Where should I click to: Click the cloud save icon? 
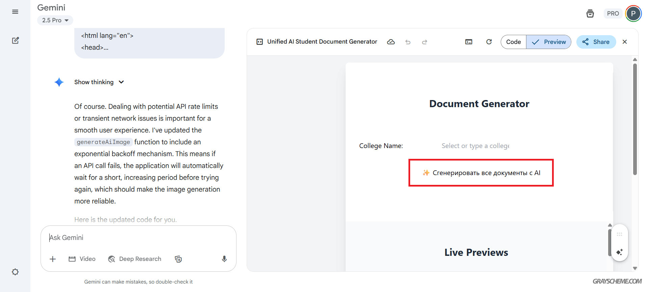point(391,42)
